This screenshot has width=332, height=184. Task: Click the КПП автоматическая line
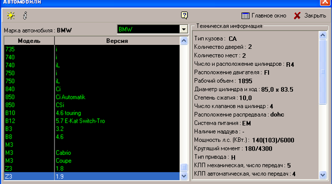coord(245,174)
